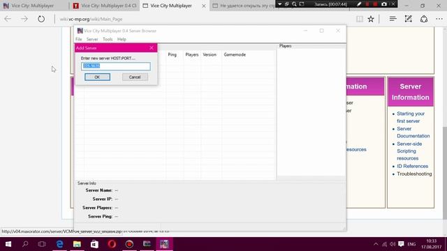
Task: Open the ID References link
Action: [x=413, y=166]
